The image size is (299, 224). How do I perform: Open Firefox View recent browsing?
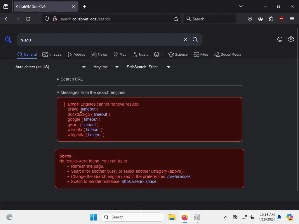tap(6, 6)
